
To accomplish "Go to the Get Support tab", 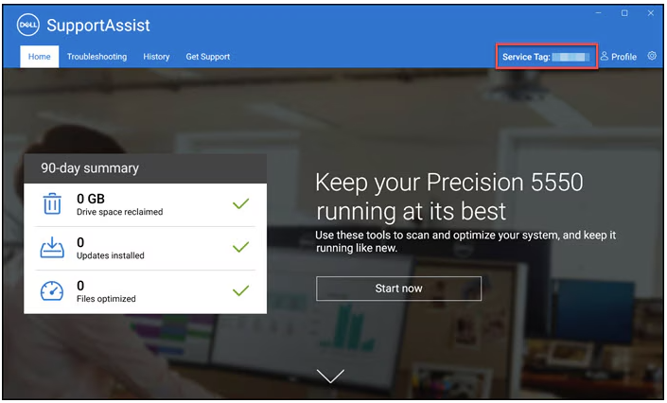I will 207,57.
